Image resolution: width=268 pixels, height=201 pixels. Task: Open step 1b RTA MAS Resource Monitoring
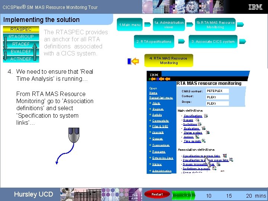(215, 25)
